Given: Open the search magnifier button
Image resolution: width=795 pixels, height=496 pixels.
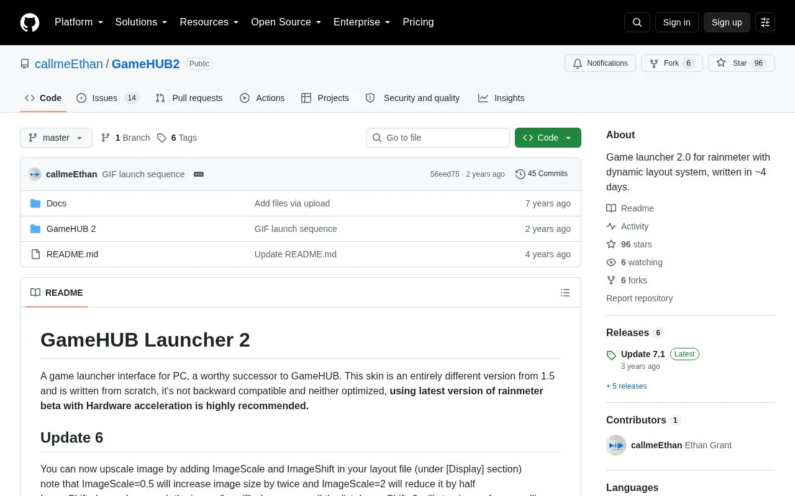Looking at the screenshot, I should pos(637,22).
